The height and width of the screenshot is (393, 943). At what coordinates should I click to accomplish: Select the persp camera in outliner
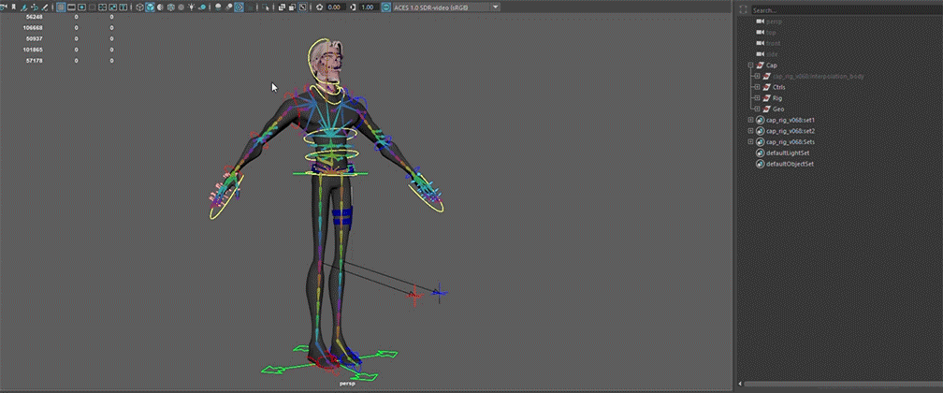[x=773, y=21]
